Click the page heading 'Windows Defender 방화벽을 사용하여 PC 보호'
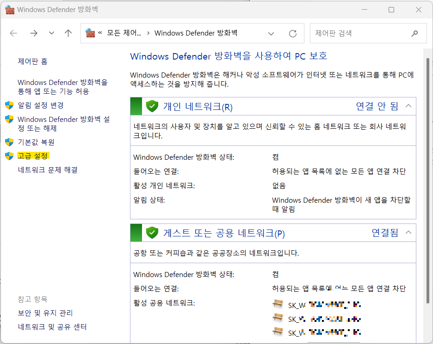This screenshot has height=344, width=433. 229,56
